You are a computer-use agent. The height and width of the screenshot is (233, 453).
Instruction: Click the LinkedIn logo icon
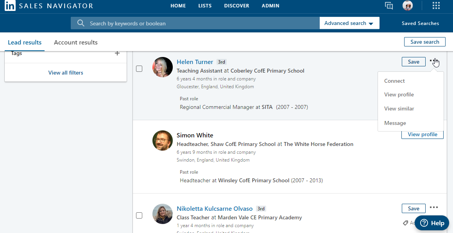10,6
